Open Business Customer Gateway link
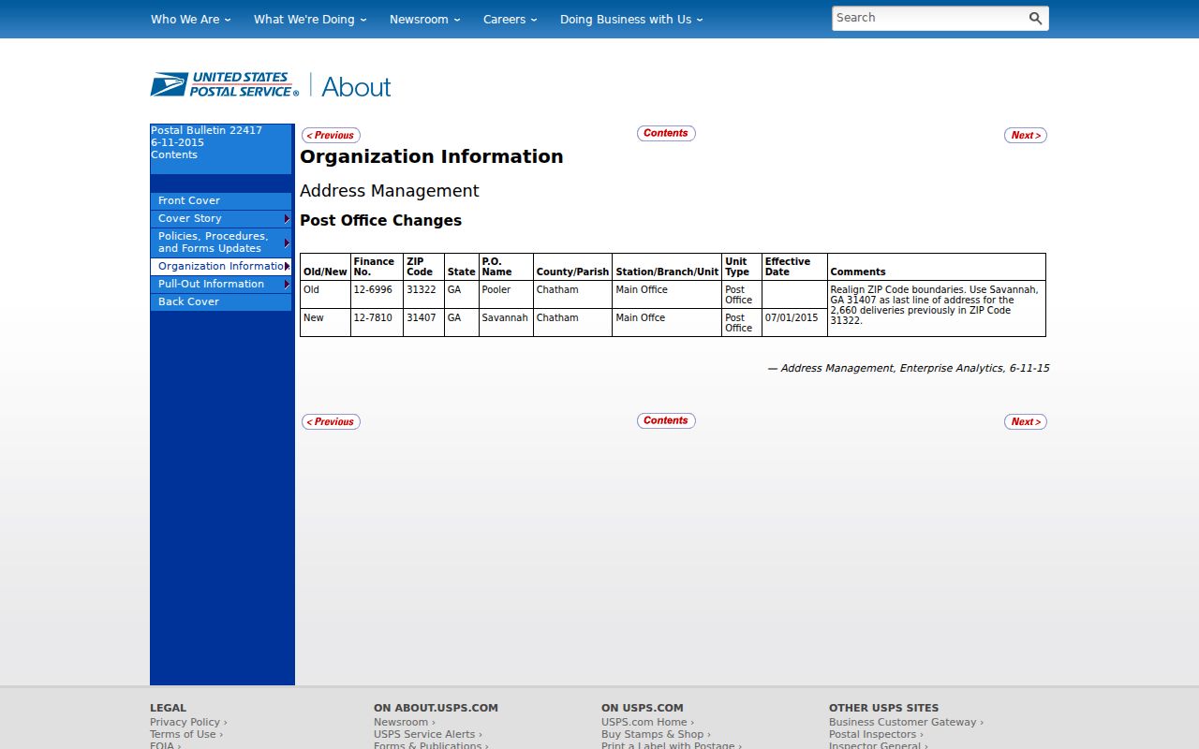This screenshot has height=749, width=1199. point(906,722)
